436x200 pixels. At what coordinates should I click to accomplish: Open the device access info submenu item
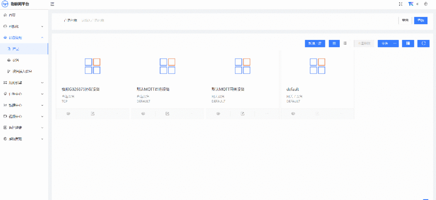click(24, 71)
